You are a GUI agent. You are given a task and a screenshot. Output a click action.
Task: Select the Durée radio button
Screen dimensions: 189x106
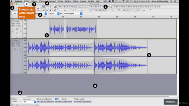(x=61, y=99)
